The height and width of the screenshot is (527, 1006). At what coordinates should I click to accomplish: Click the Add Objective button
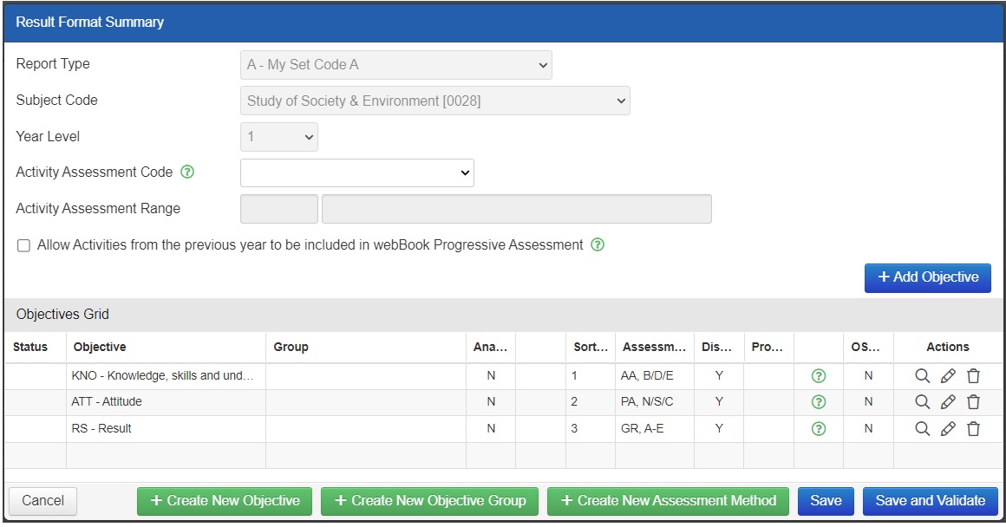coord(927,277)
